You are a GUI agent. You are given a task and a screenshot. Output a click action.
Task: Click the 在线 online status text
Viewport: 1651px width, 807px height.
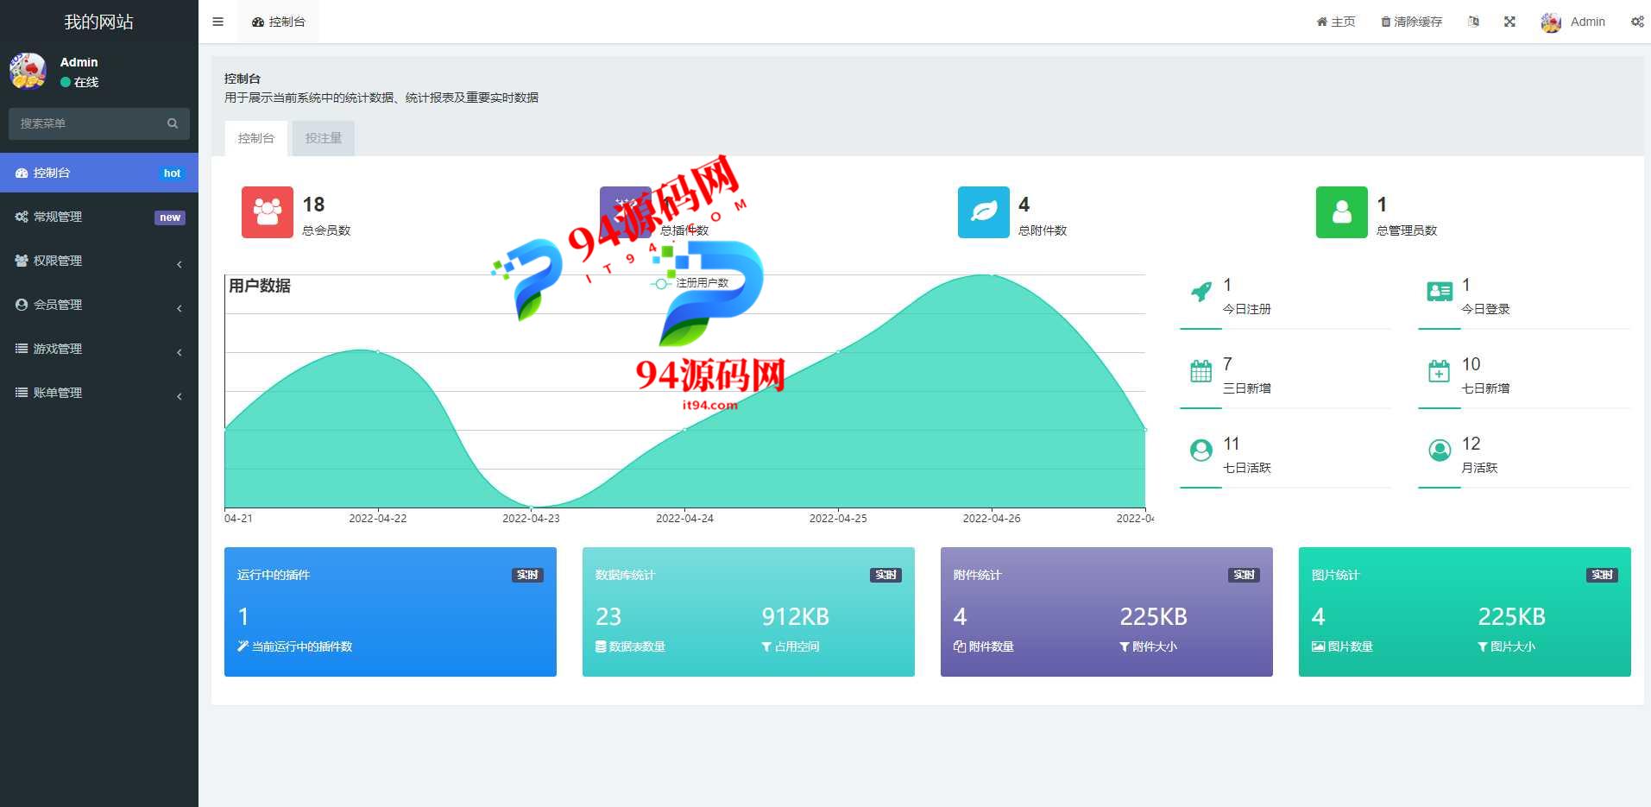(x=86, y=82)
